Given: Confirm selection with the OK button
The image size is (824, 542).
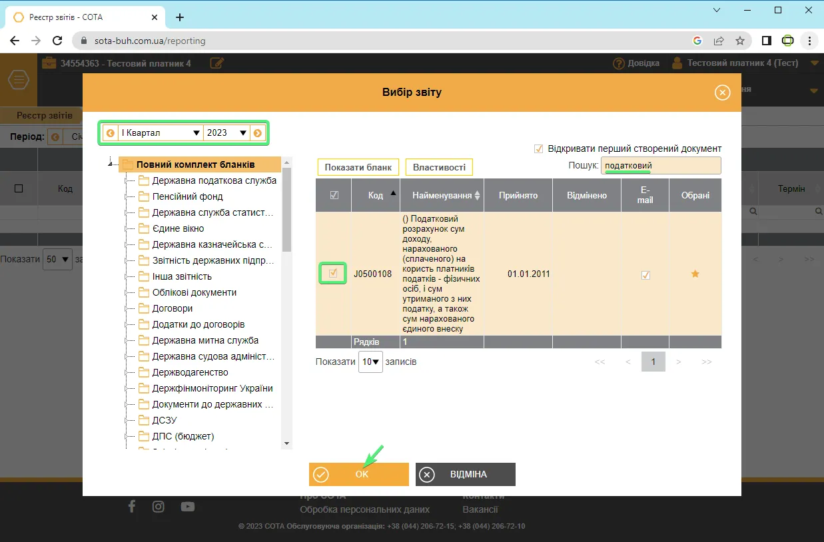Looking at the screenshot, I should pyautogui.click(x=359, y=475).
